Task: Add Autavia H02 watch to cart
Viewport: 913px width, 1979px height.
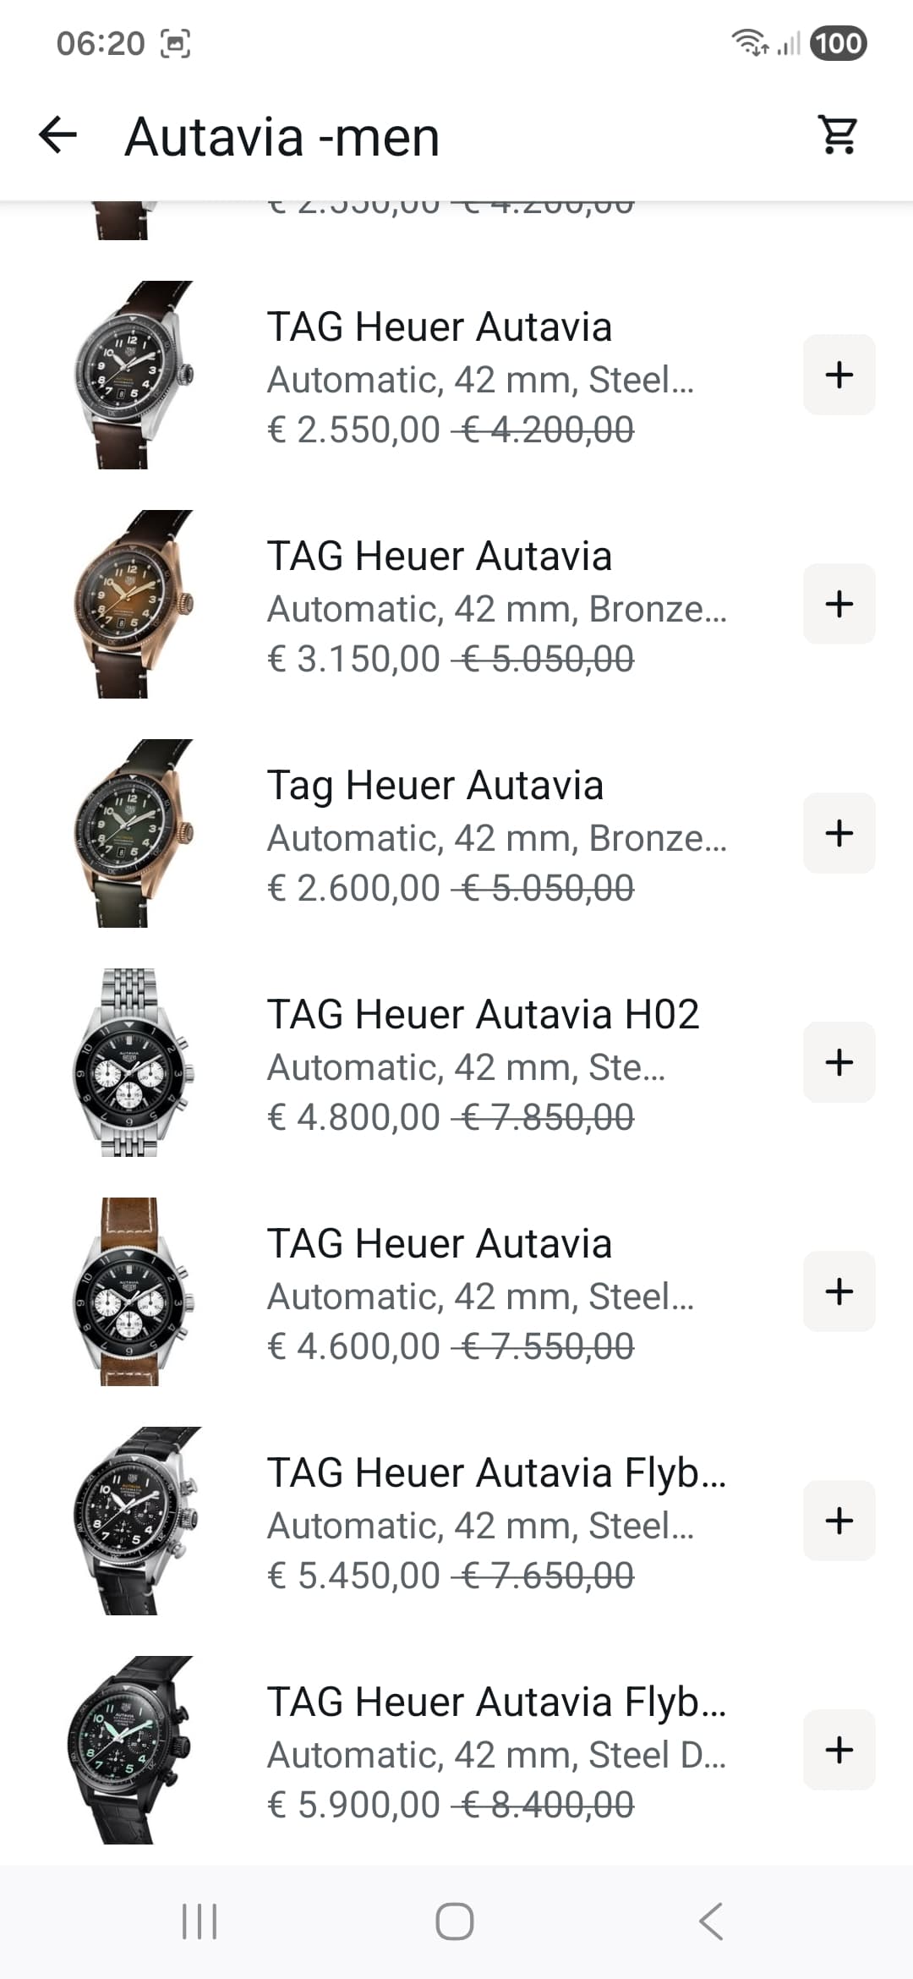Action: (x=839, y=1062)
